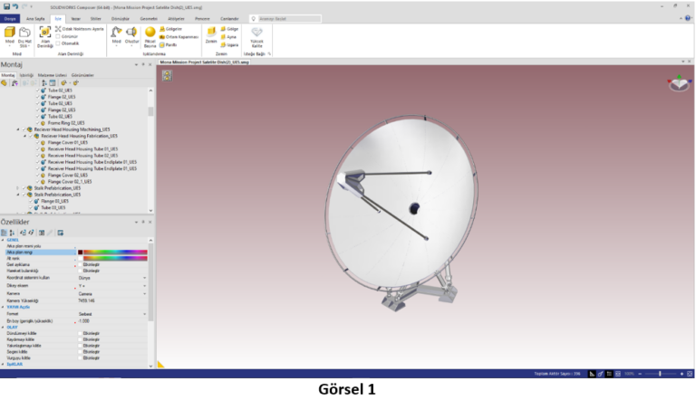
Task: Click the save icon in title bar
Action: coord(6,5)
